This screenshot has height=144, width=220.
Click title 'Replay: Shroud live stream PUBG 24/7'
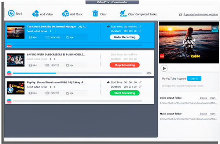click(56, 82)
